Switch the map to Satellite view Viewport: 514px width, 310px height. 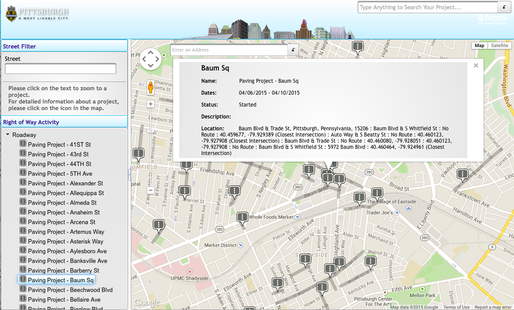click(x=499, y=45)
